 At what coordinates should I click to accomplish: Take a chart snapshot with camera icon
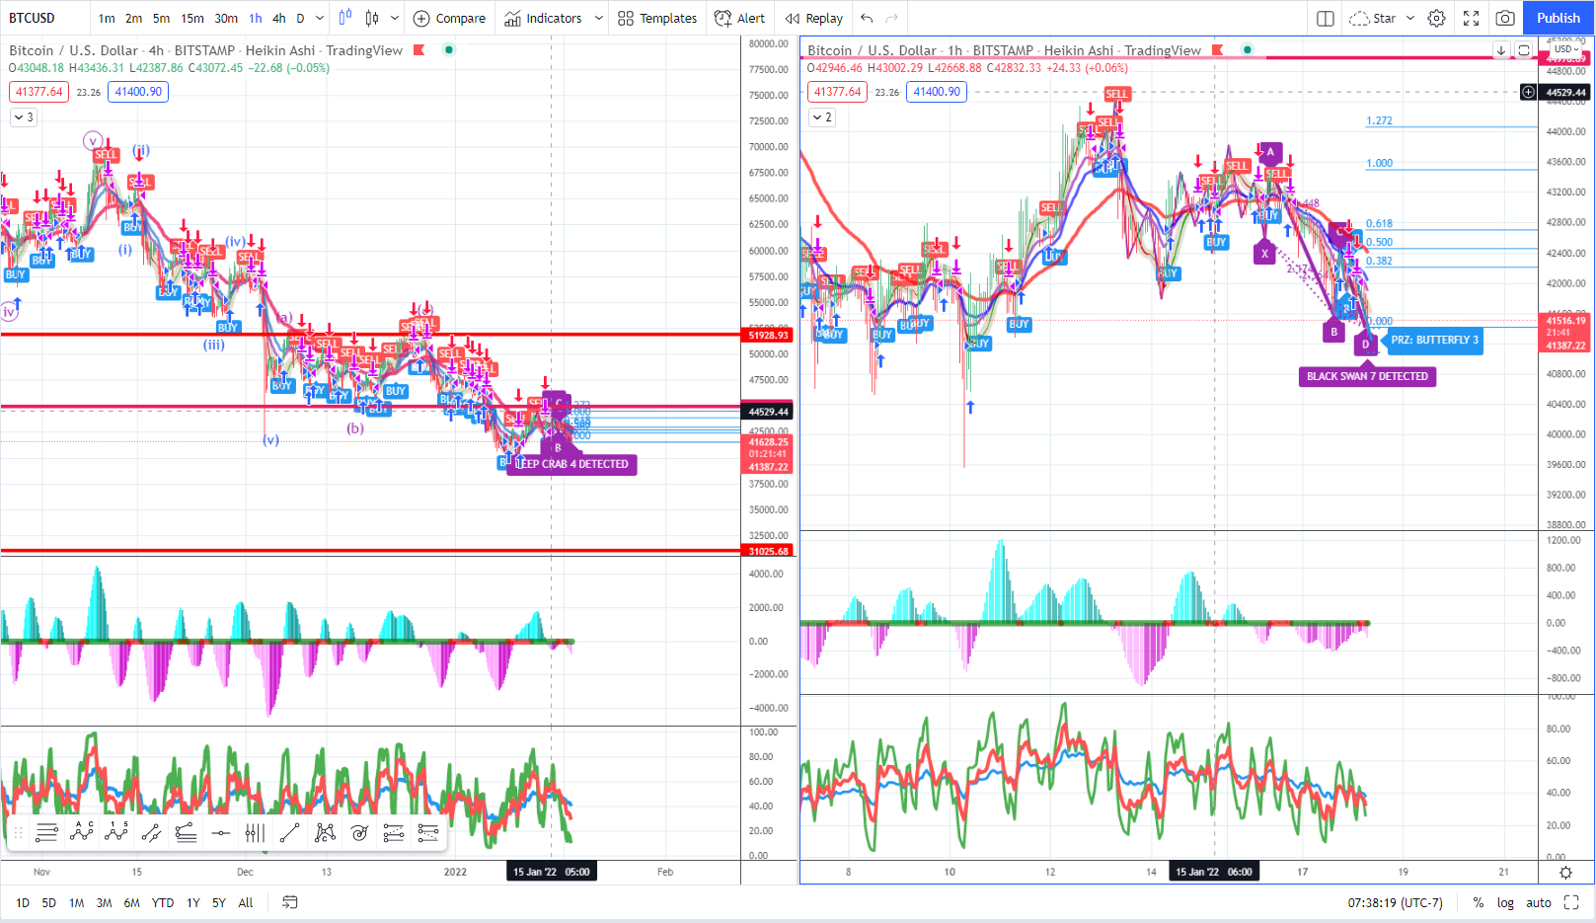coord(1505,18)
